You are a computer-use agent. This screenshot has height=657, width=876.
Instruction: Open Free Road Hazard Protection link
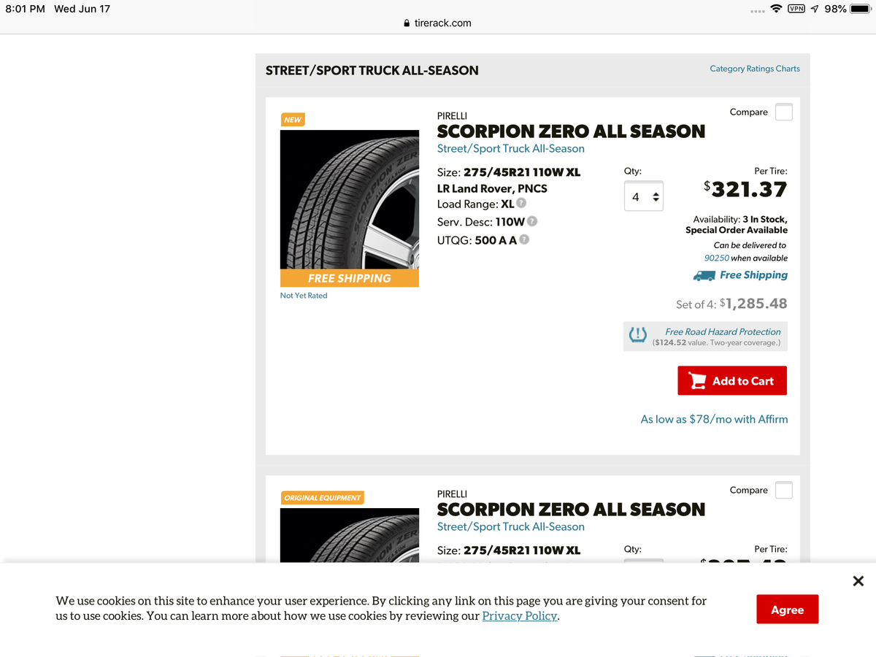723,331
